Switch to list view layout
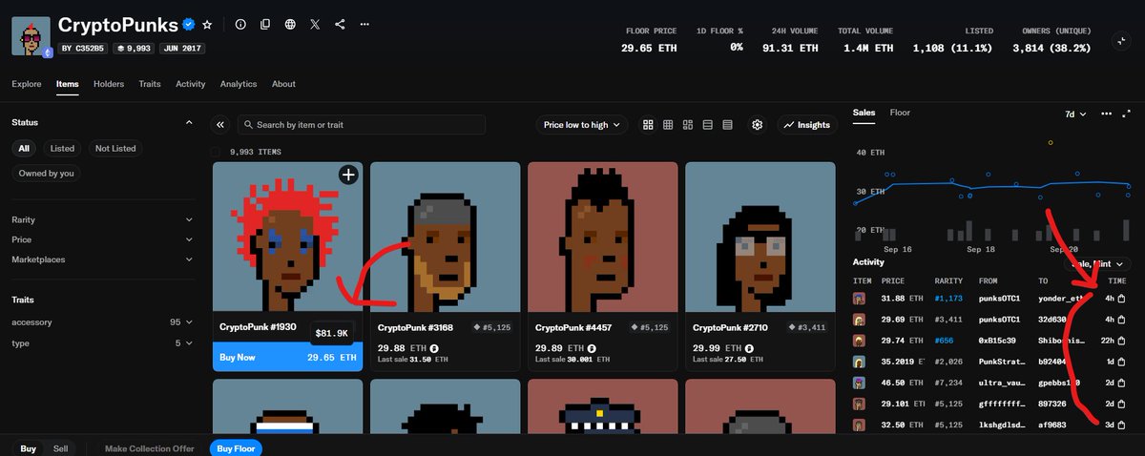 tap(707, 125)
